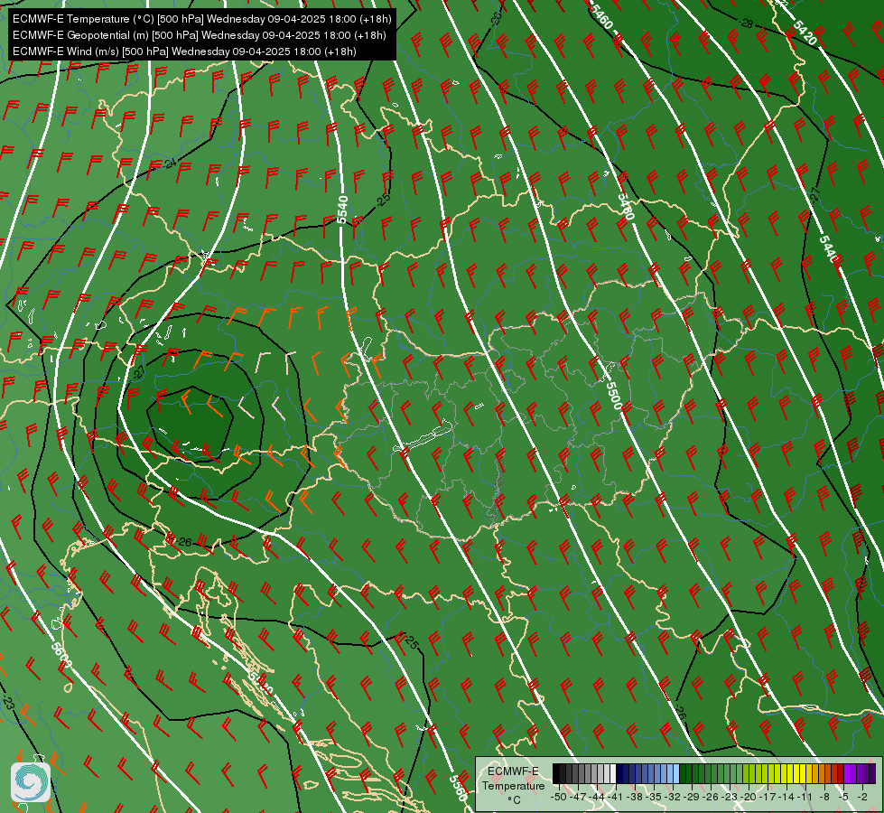884x813 pixels.
Task: Click the legend caption ECMWF-E Temperature °C
Action: click(x=513, y=785)
